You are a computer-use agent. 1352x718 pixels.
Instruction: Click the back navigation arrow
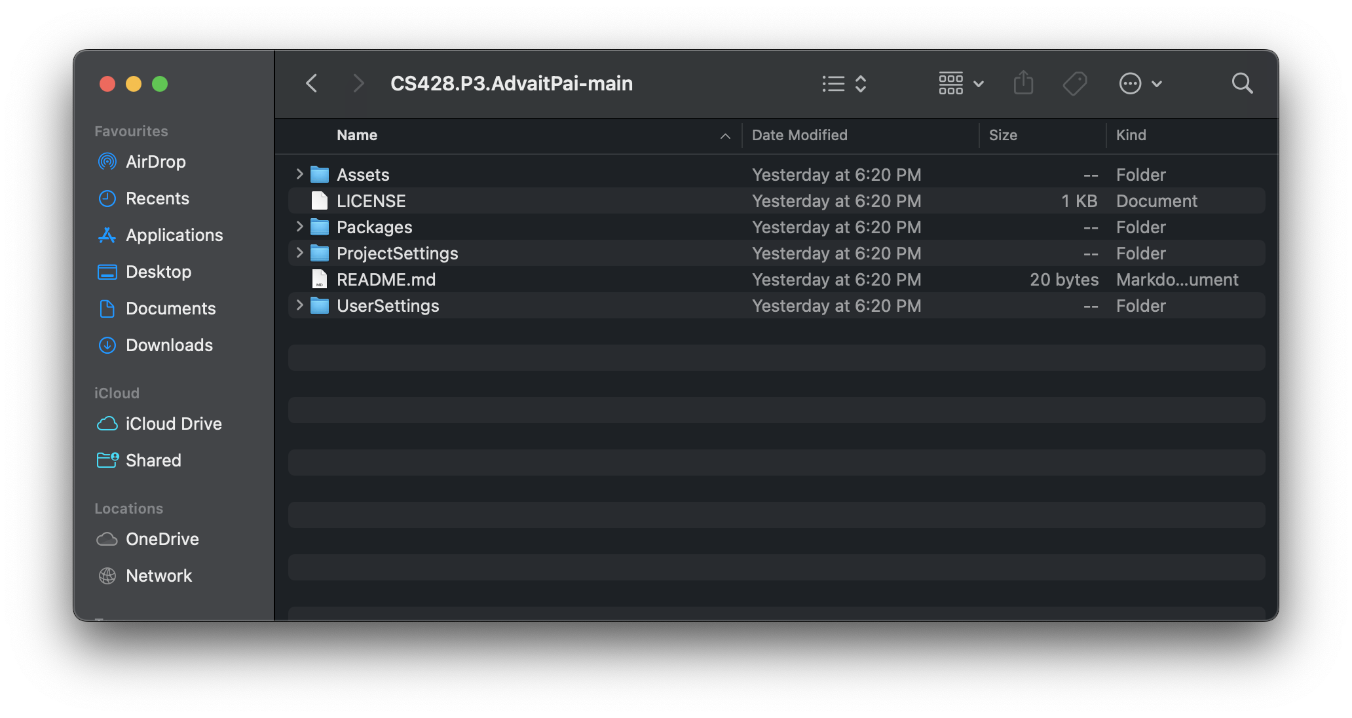coord(312,83)
